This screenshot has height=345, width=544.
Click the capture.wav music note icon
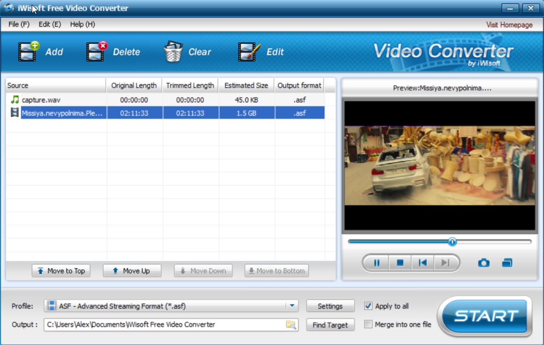coord(15,100)
